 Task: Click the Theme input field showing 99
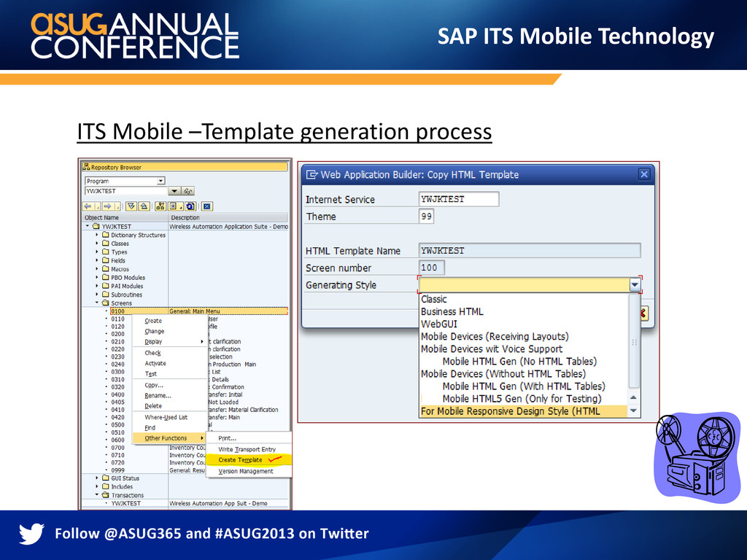click(426, 216)
